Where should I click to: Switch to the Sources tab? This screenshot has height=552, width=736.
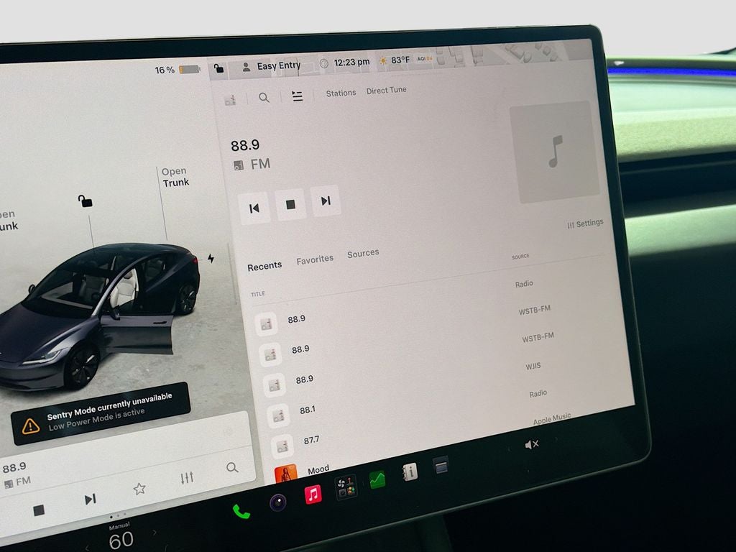(x=363, y=254)
